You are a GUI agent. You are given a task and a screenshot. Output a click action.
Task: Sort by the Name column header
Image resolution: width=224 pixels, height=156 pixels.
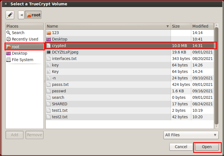(x=108, y=26)
